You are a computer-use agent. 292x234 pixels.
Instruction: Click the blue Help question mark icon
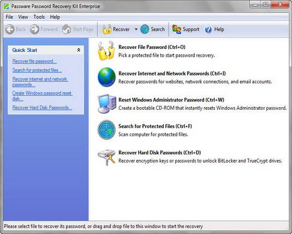tap(208, 29)
